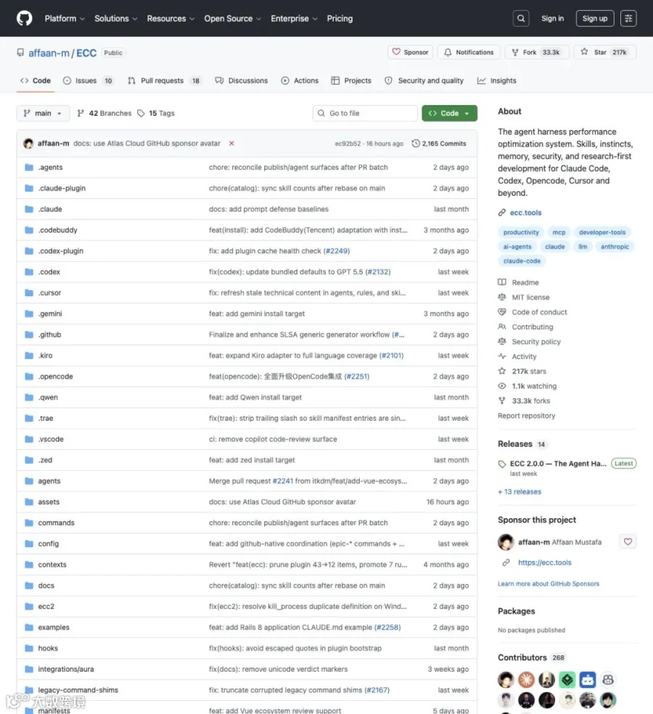Screen dimensions: 653x714
Task: Open Code of conduct heart icon
Action: (x=502, y=312)
